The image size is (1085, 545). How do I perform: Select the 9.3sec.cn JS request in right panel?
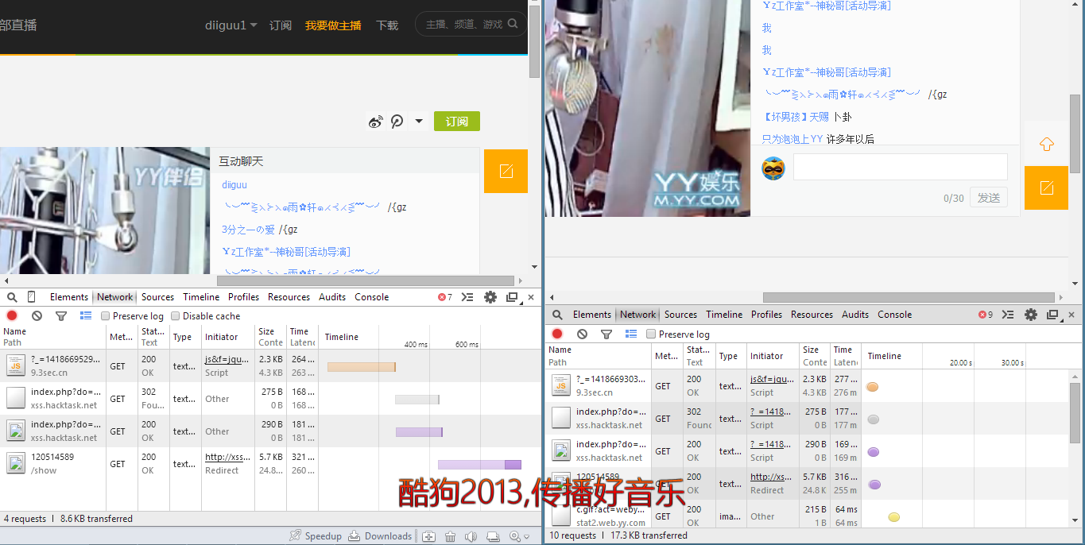coord(599,386)
